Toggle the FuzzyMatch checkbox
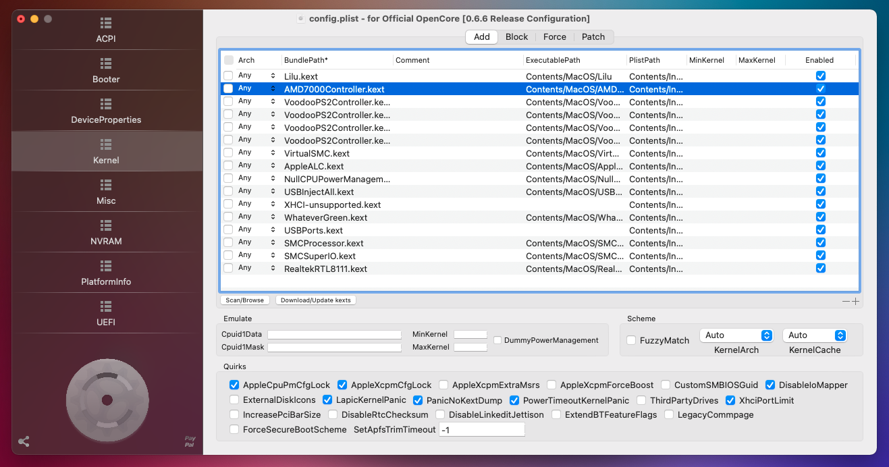889x467 pixels. point(631,341)
